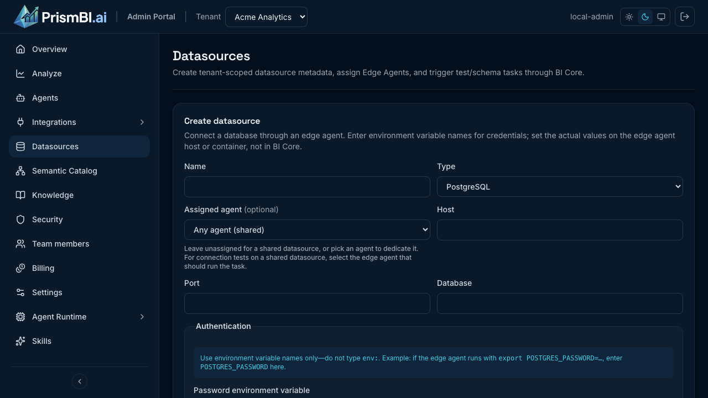
Task: Click the Team members people icon
Action: click(20, 244)
